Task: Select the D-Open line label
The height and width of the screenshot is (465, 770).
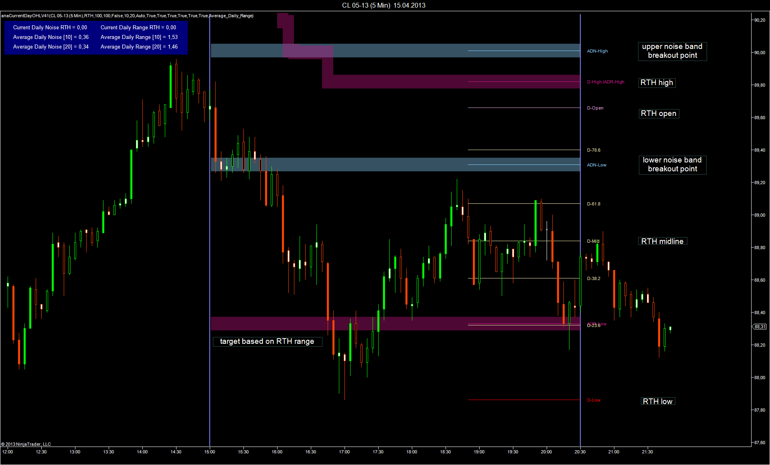Action: pos(595,108)
